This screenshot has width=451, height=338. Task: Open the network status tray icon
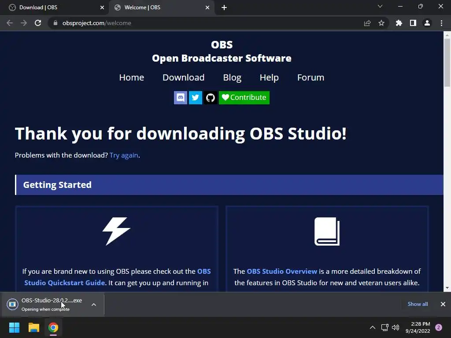pyautogui.click(x=384, y=327)
